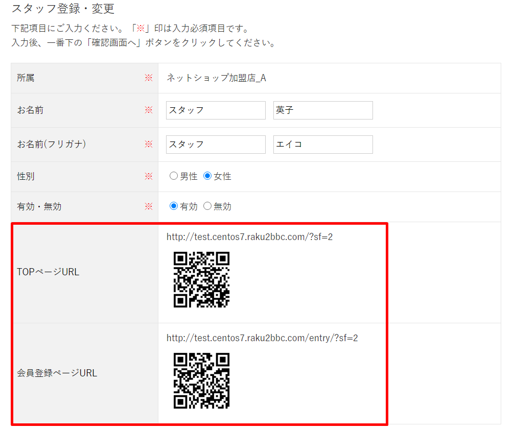The width and height of the screenshot is (513, 429).
Task: Click the furigana surname field スタッフ
Action: pos(216,145)
